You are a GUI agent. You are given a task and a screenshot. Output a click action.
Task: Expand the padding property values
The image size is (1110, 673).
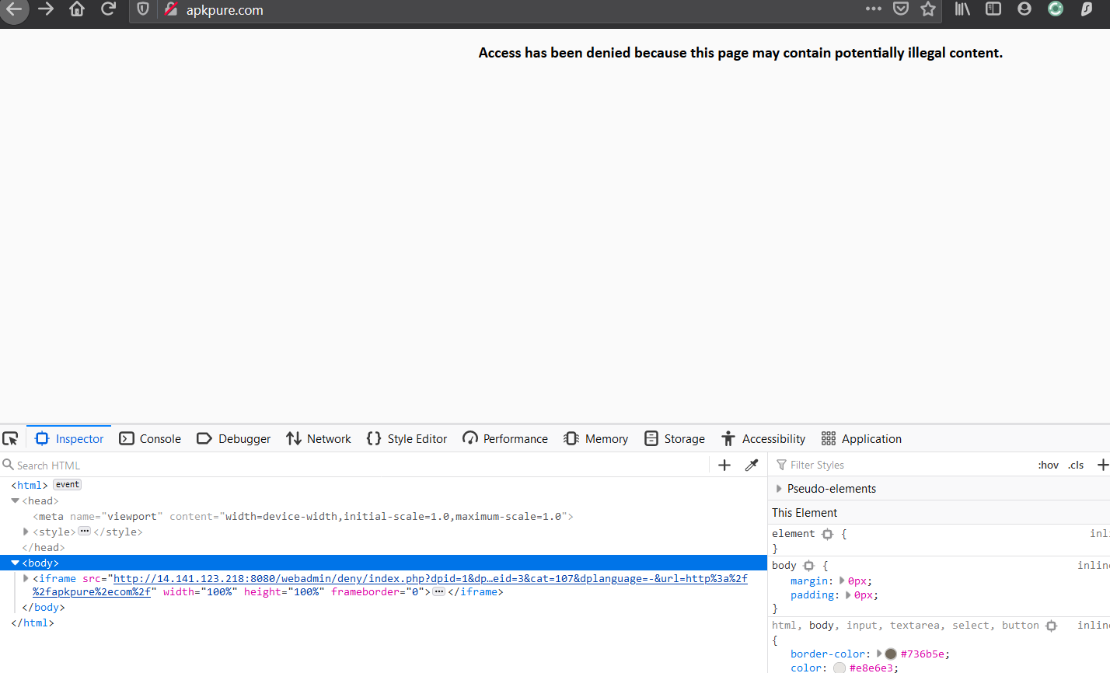click(x=848, y=595)
